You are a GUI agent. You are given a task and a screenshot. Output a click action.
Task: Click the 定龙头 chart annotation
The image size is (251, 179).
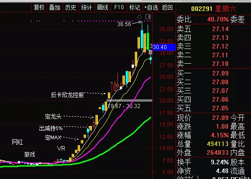53,116
